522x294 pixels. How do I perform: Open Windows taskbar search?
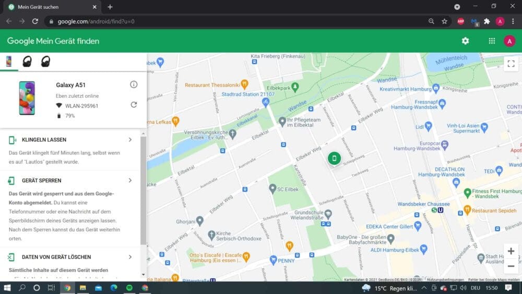[22, 288]
